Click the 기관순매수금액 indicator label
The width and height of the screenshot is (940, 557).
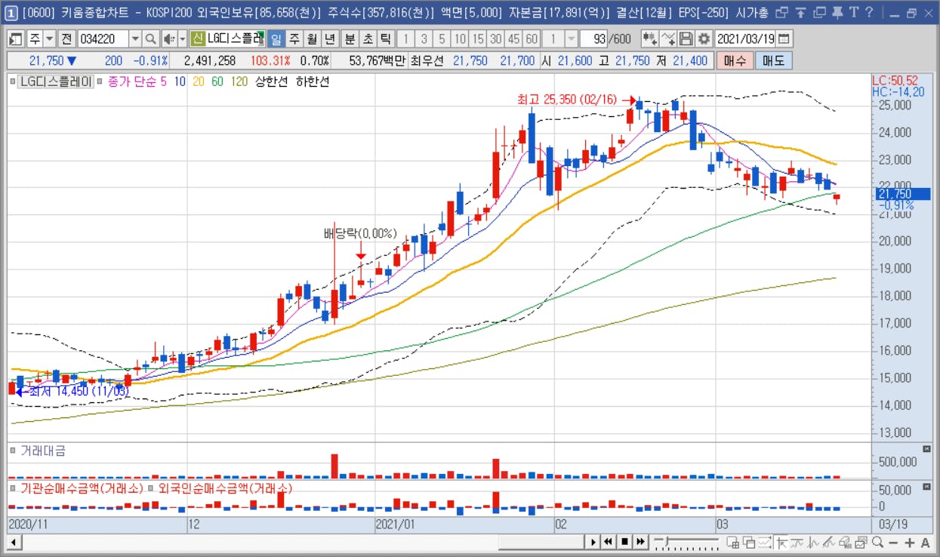(x=82, y=488)
